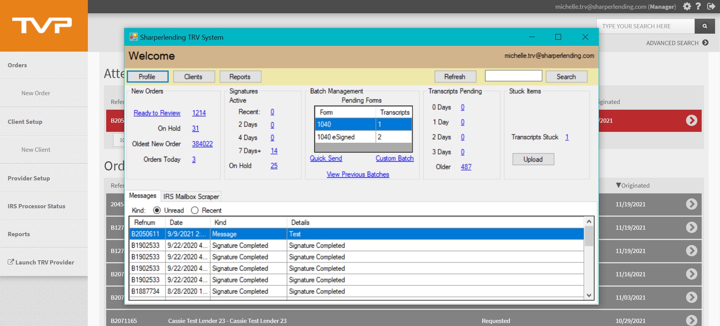720x326 pixels.
Task: Open Orders in the sidebar
Action: (x=17, y=65)
